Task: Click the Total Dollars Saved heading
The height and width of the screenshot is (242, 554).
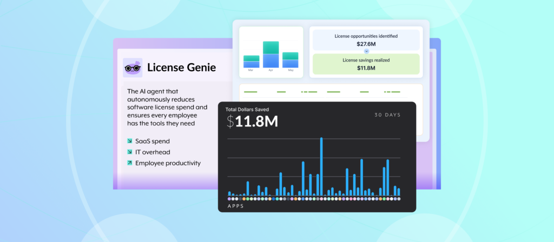Action: point(247,109)
